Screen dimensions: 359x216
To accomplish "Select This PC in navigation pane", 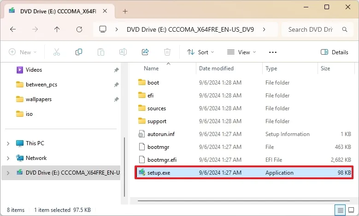I will click(x=35, y=143).
